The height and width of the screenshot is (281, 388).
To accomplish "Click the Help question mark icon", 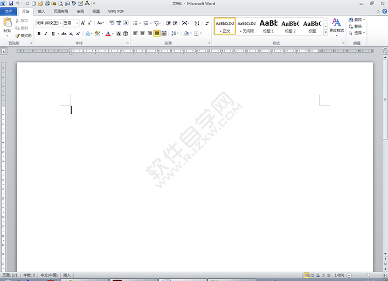I will coord(385,11).
